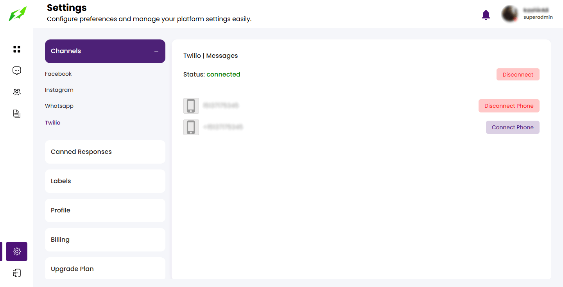Image resolution: width=563 pixels, height=287 pixels.
Task: Click the Connect Phone button
Action: (x=512, y=127)
